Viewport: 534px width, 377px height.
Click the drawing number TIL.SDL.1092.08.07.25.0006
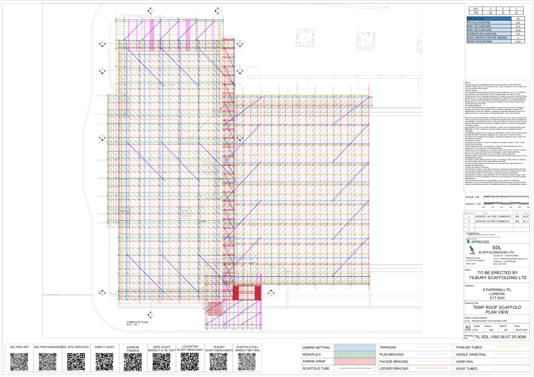[500, 337]
